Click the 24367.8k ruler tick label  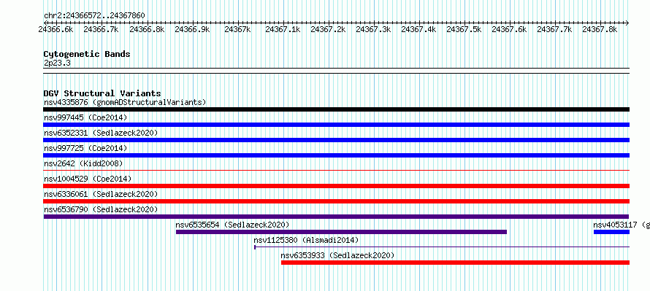pos(600,29)
